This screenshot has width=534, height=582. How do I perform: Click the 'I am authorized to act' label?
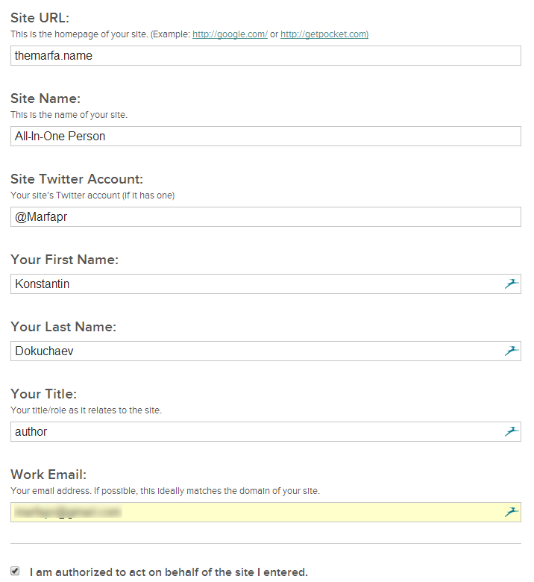click(x=169, y=572)
